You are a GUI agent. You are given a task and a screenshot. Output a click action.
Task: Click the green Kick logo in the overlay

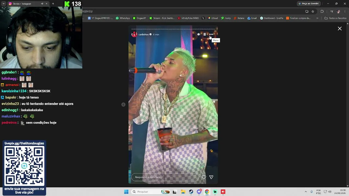pyautogui.click(x=67, y=4)
